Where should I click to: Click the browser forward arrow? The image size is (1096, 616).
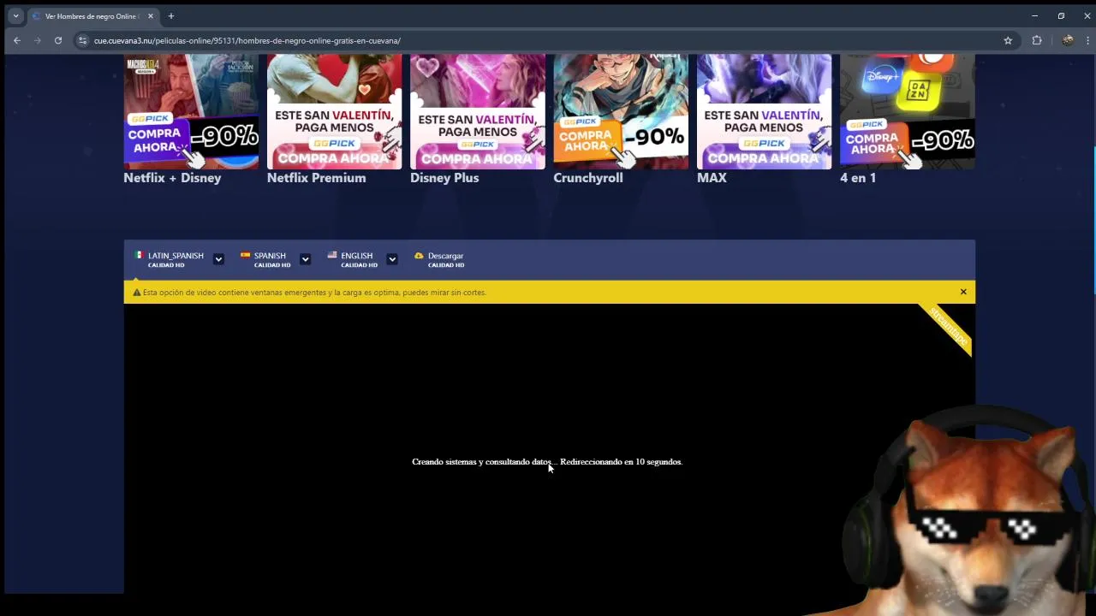coord(37,40)
